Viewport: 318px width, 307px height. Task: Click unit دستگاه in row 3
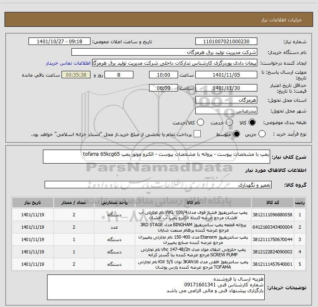[x=114, y=239]
